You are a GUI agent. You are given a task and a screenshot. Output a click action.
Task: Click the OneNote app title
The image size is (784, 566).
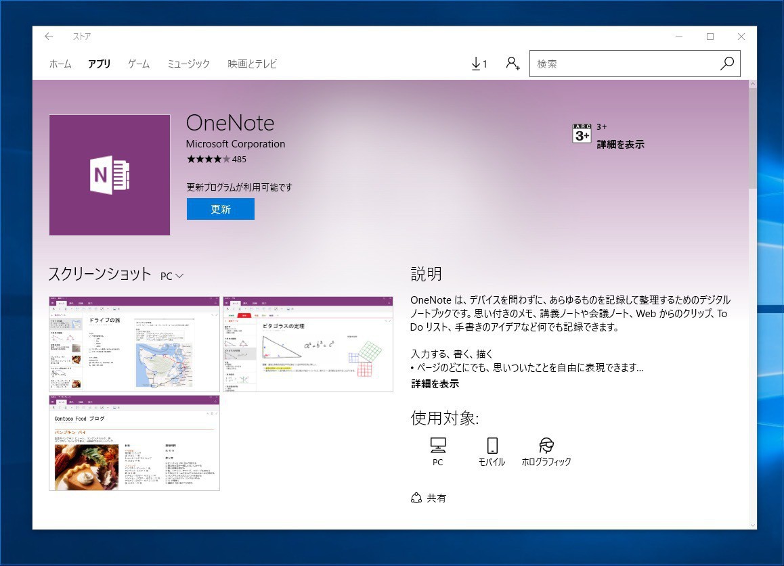coord(230,122)
